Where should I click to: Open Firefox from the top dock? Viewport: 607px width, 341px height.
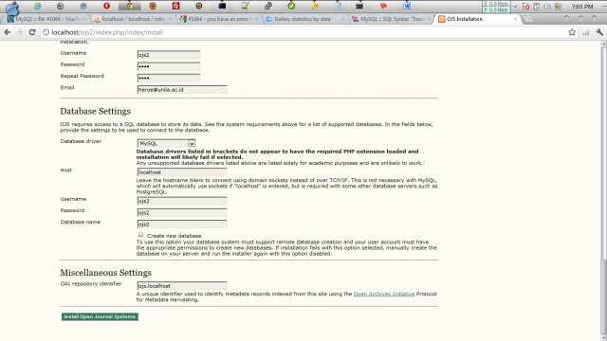pos(153,6)
